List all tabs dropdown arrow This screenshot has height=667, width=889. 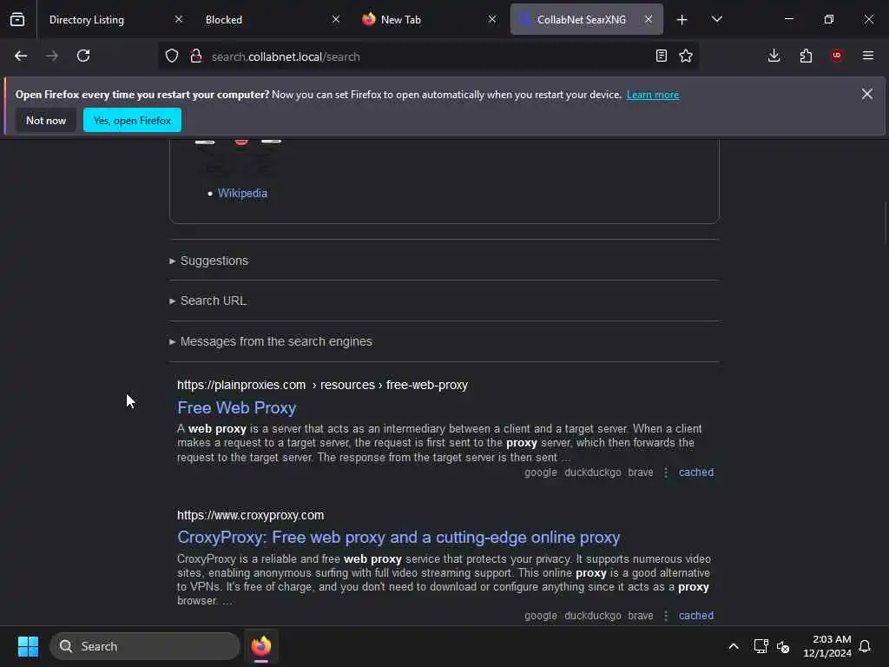coord(717,19)
